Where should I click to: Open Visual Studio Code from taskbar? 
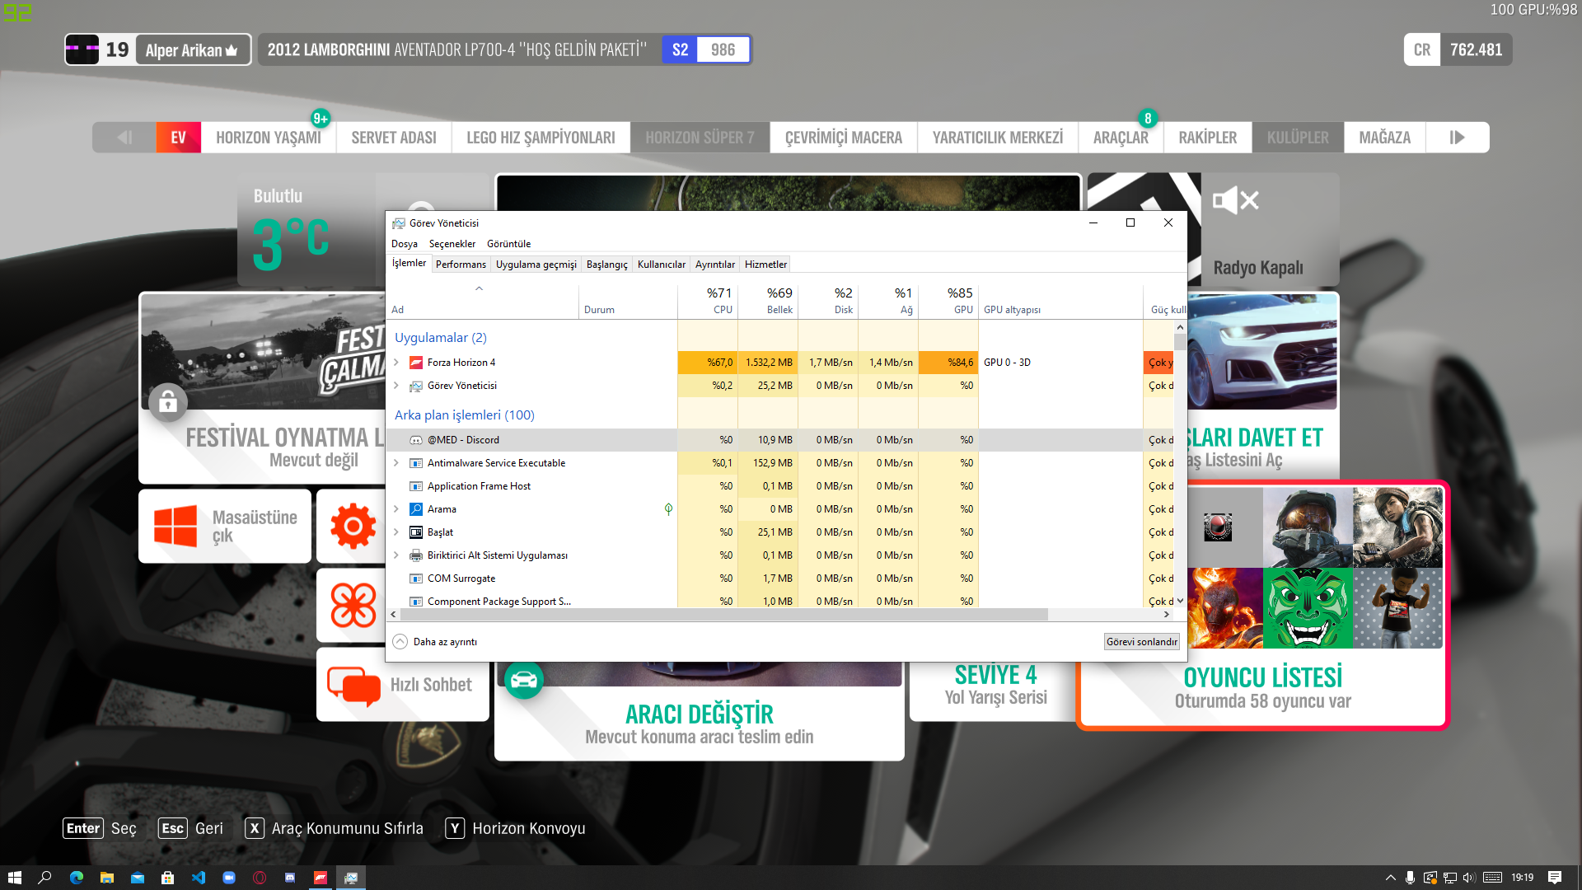coord(199,878)
